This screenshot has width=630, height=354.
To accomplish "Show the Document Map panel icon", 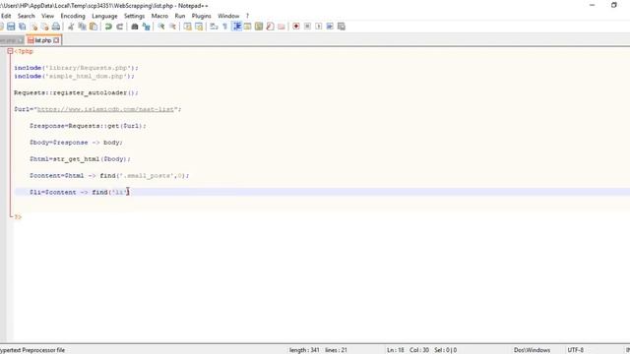I will 259,27.
